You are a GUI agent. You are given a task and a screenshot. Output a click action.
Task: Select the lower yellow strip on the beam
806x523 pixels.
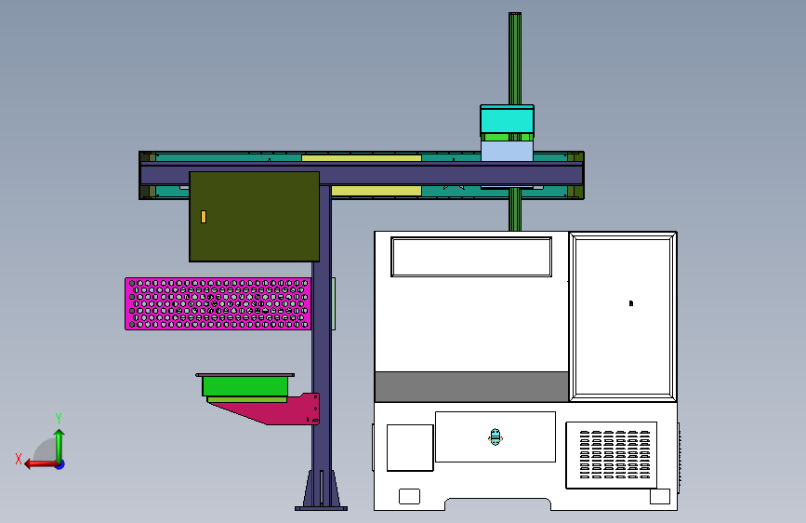377,191
